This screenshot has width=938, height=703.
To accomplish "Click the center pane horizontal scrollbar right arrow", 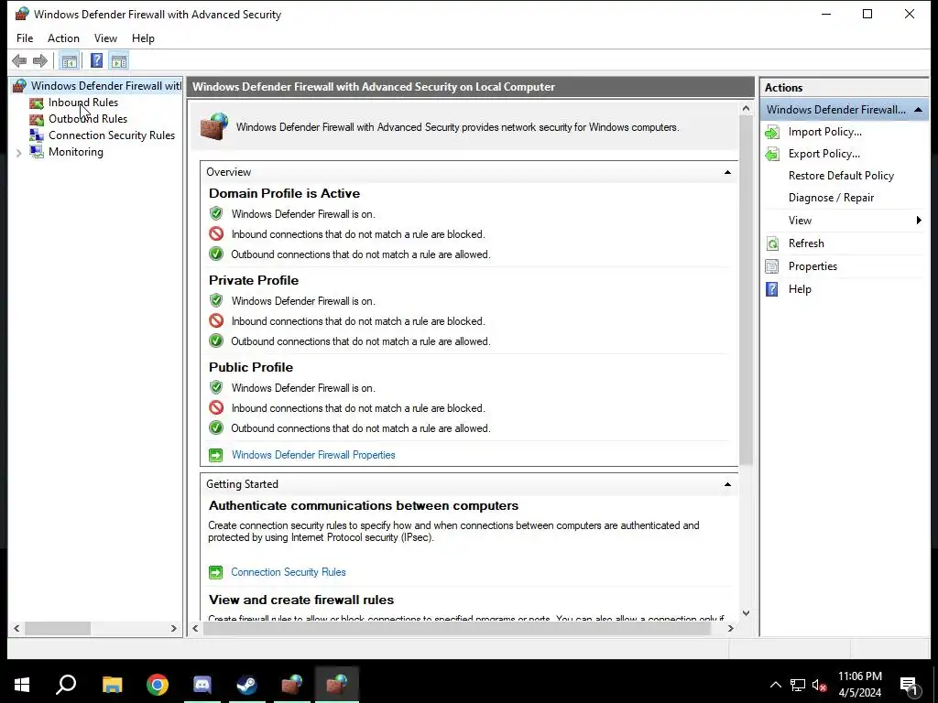I will pos(730,628).
